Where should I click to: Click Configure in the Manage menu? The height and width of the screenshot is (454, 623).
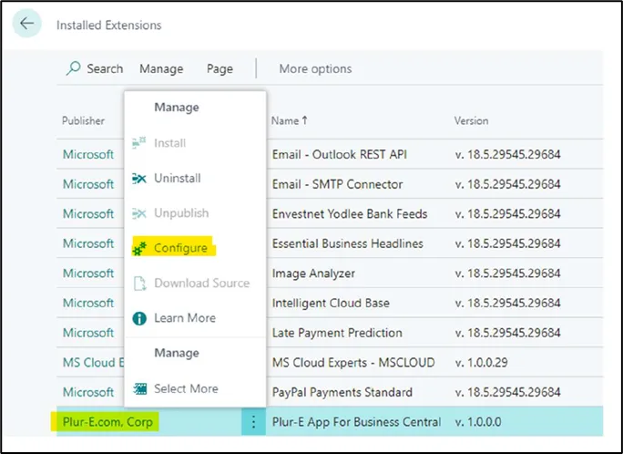(180, 248)
